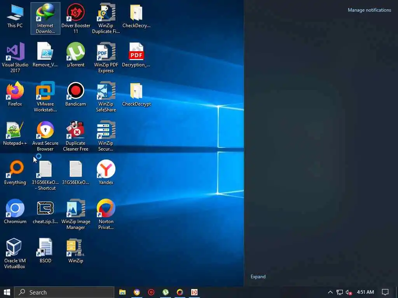The image size is (398, 298).
Task: Select the Driver Booster 11 shortcut
Action: point(76,18)
